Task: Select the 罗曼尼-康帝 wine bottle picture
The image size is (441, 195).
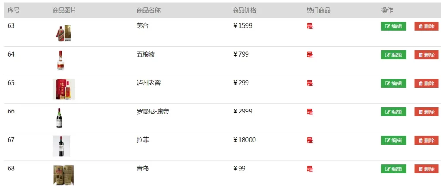Action: (x=59, y=118)
